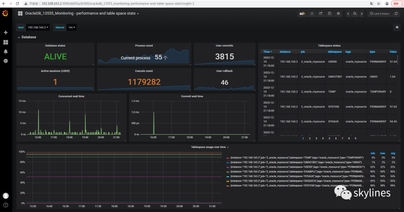Go to page 5 of Tablespace status
The width and height of the screenshot is (404, 212).
329,138
